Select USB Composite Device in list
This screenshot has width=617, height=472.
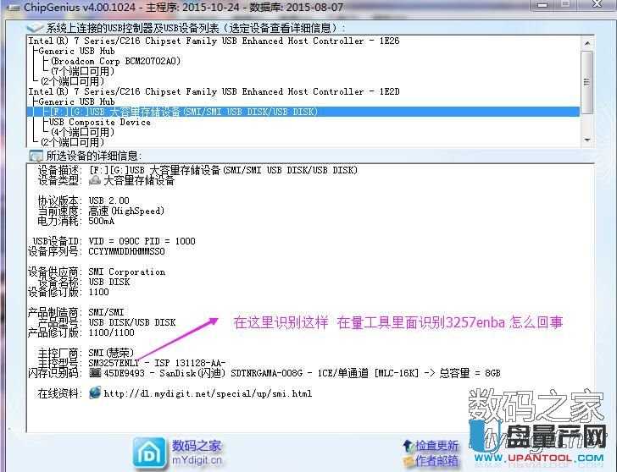tap(99, 122)
